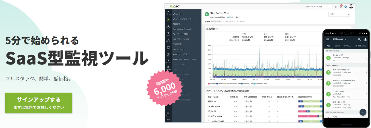Click the Webサイト link under the monitor title
The width and height of the screenshot is (371, 128).
click(x=230, y=17)
